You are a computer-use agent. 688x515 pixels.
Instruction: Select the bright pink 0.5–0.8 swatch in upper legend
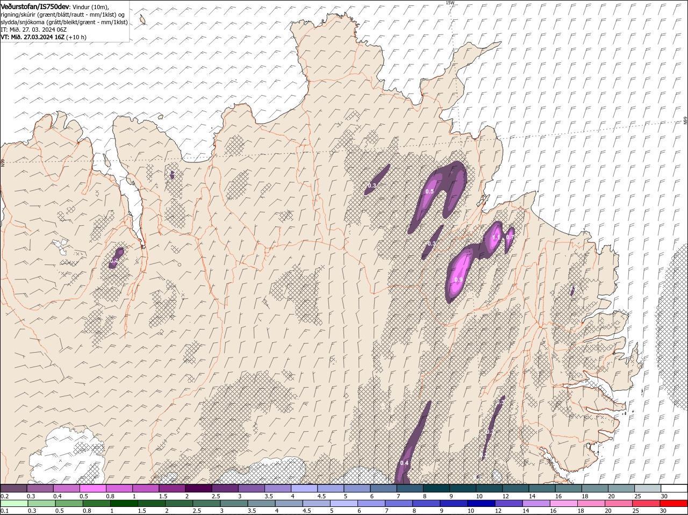tap(93, 488)
